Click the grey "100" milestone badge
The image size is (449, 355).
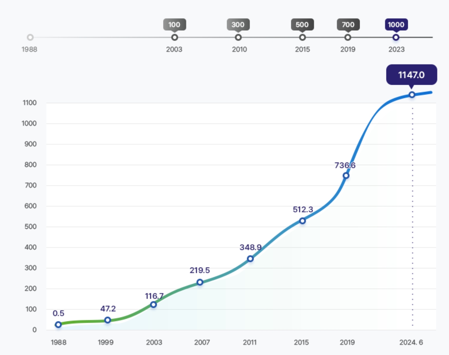174,24
